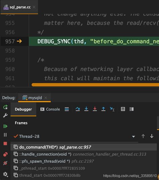Click the Force Step Into icon

pos(95,109)
